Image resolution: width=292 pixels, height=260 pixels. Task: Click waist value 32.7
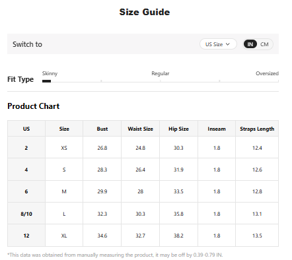[x=141, y=236]
